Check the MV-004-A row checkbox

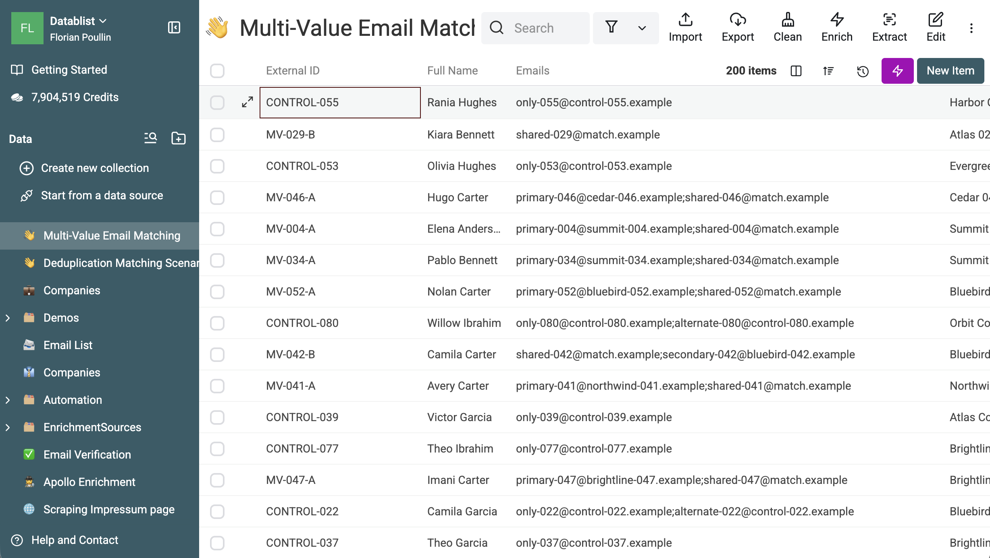pyautogui.click(x=217, y=229)
